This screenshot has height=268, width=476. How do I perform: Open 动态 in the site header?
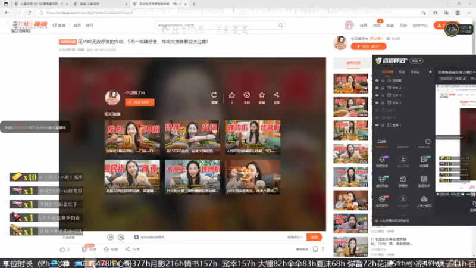pyautogui.click(x=377, y=26)
